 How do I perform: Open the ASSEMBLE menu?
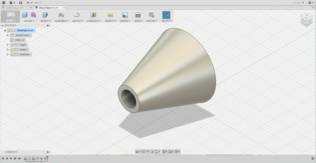pyautogui.click(x=61, y=21)
